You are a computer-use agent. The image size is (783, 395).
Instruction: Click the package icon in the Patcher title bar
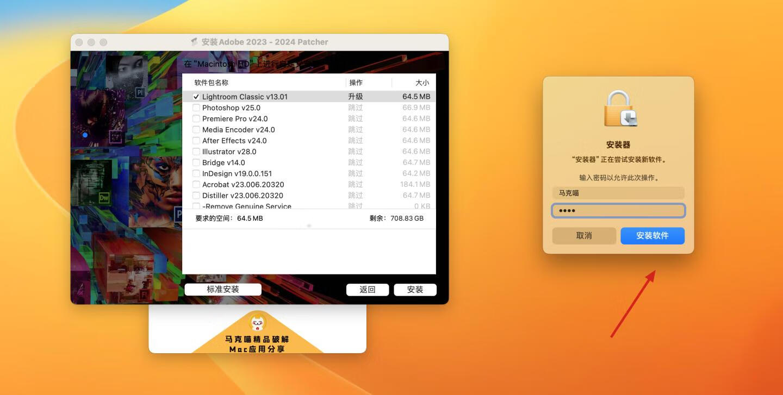pyautogui.click(x=194, y=42)
